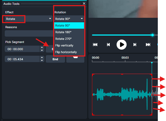The width and height of the screenshot is (166, 121).
Task: Decrease end time with stepper down arrow
Action: (x=41, y=60)
